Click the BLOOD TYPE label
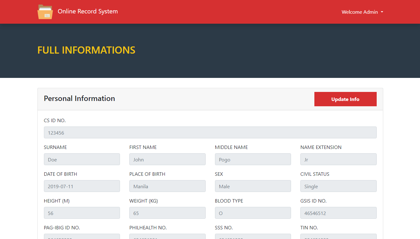The height and width of the screenshot is (239, 420). pos(229,201)
